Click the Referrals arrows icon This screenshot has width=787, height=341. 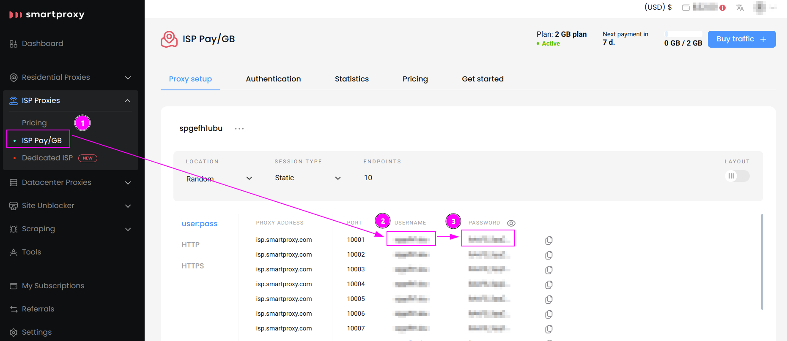point(14,309)
